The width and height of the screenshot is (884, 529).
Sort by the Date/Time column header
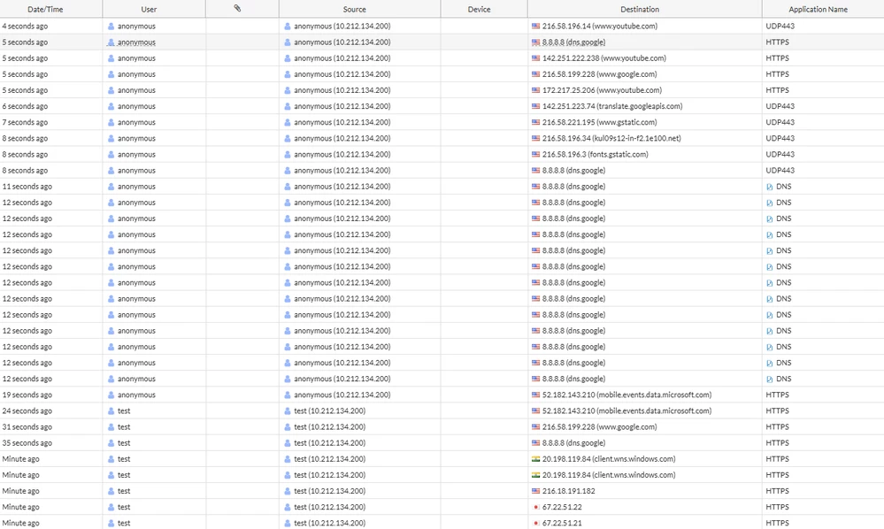tap(45, 9)
